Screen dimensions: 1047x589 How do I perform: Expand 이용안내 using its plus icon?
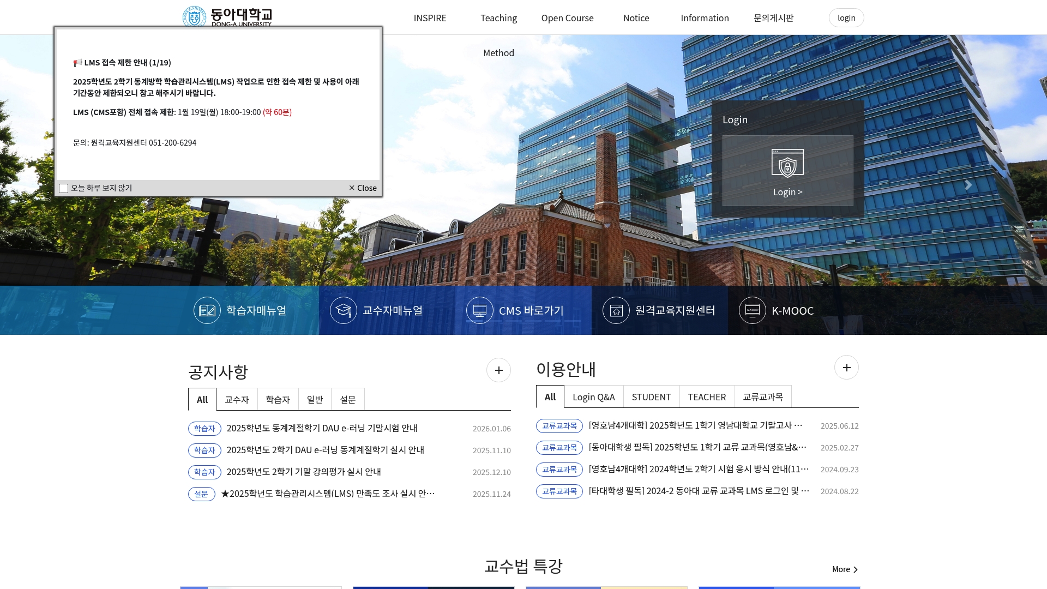(x=846, y=367)
